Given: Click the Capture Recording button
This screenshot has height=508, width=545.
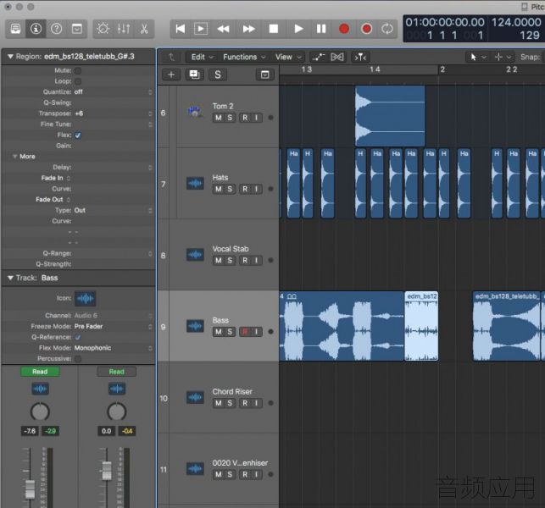Looking at the screenshot, I should pyautogui.click(x=366, y=29).
